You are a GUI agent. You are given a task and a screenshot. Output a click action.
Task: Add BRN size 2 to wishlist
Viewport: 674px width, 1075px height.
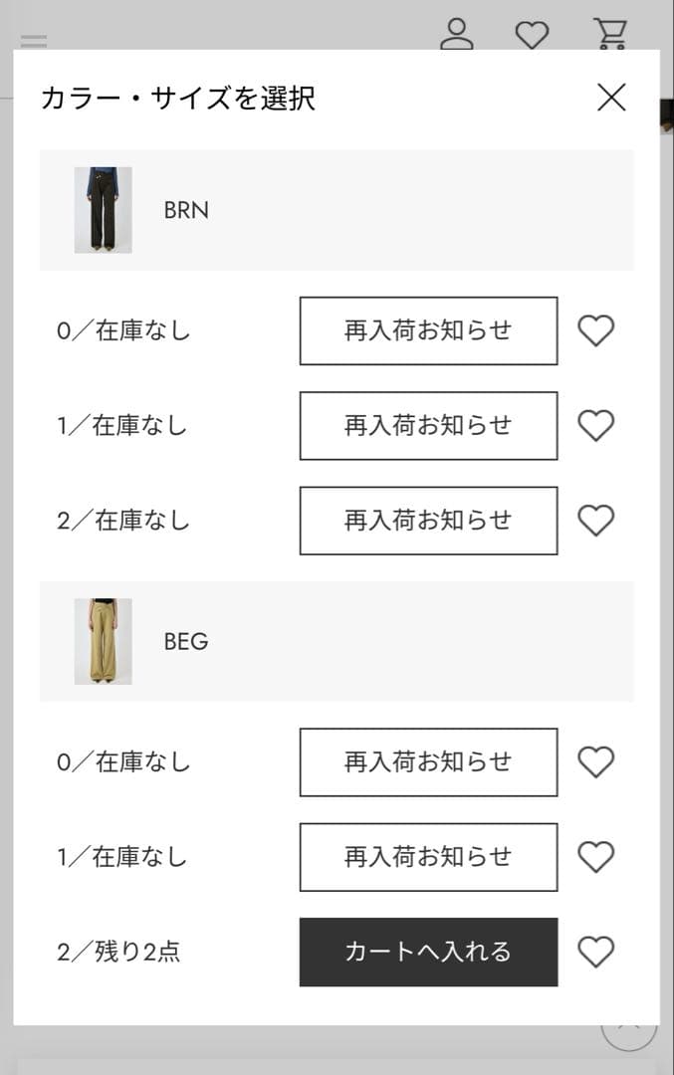(x=595, y=521)
